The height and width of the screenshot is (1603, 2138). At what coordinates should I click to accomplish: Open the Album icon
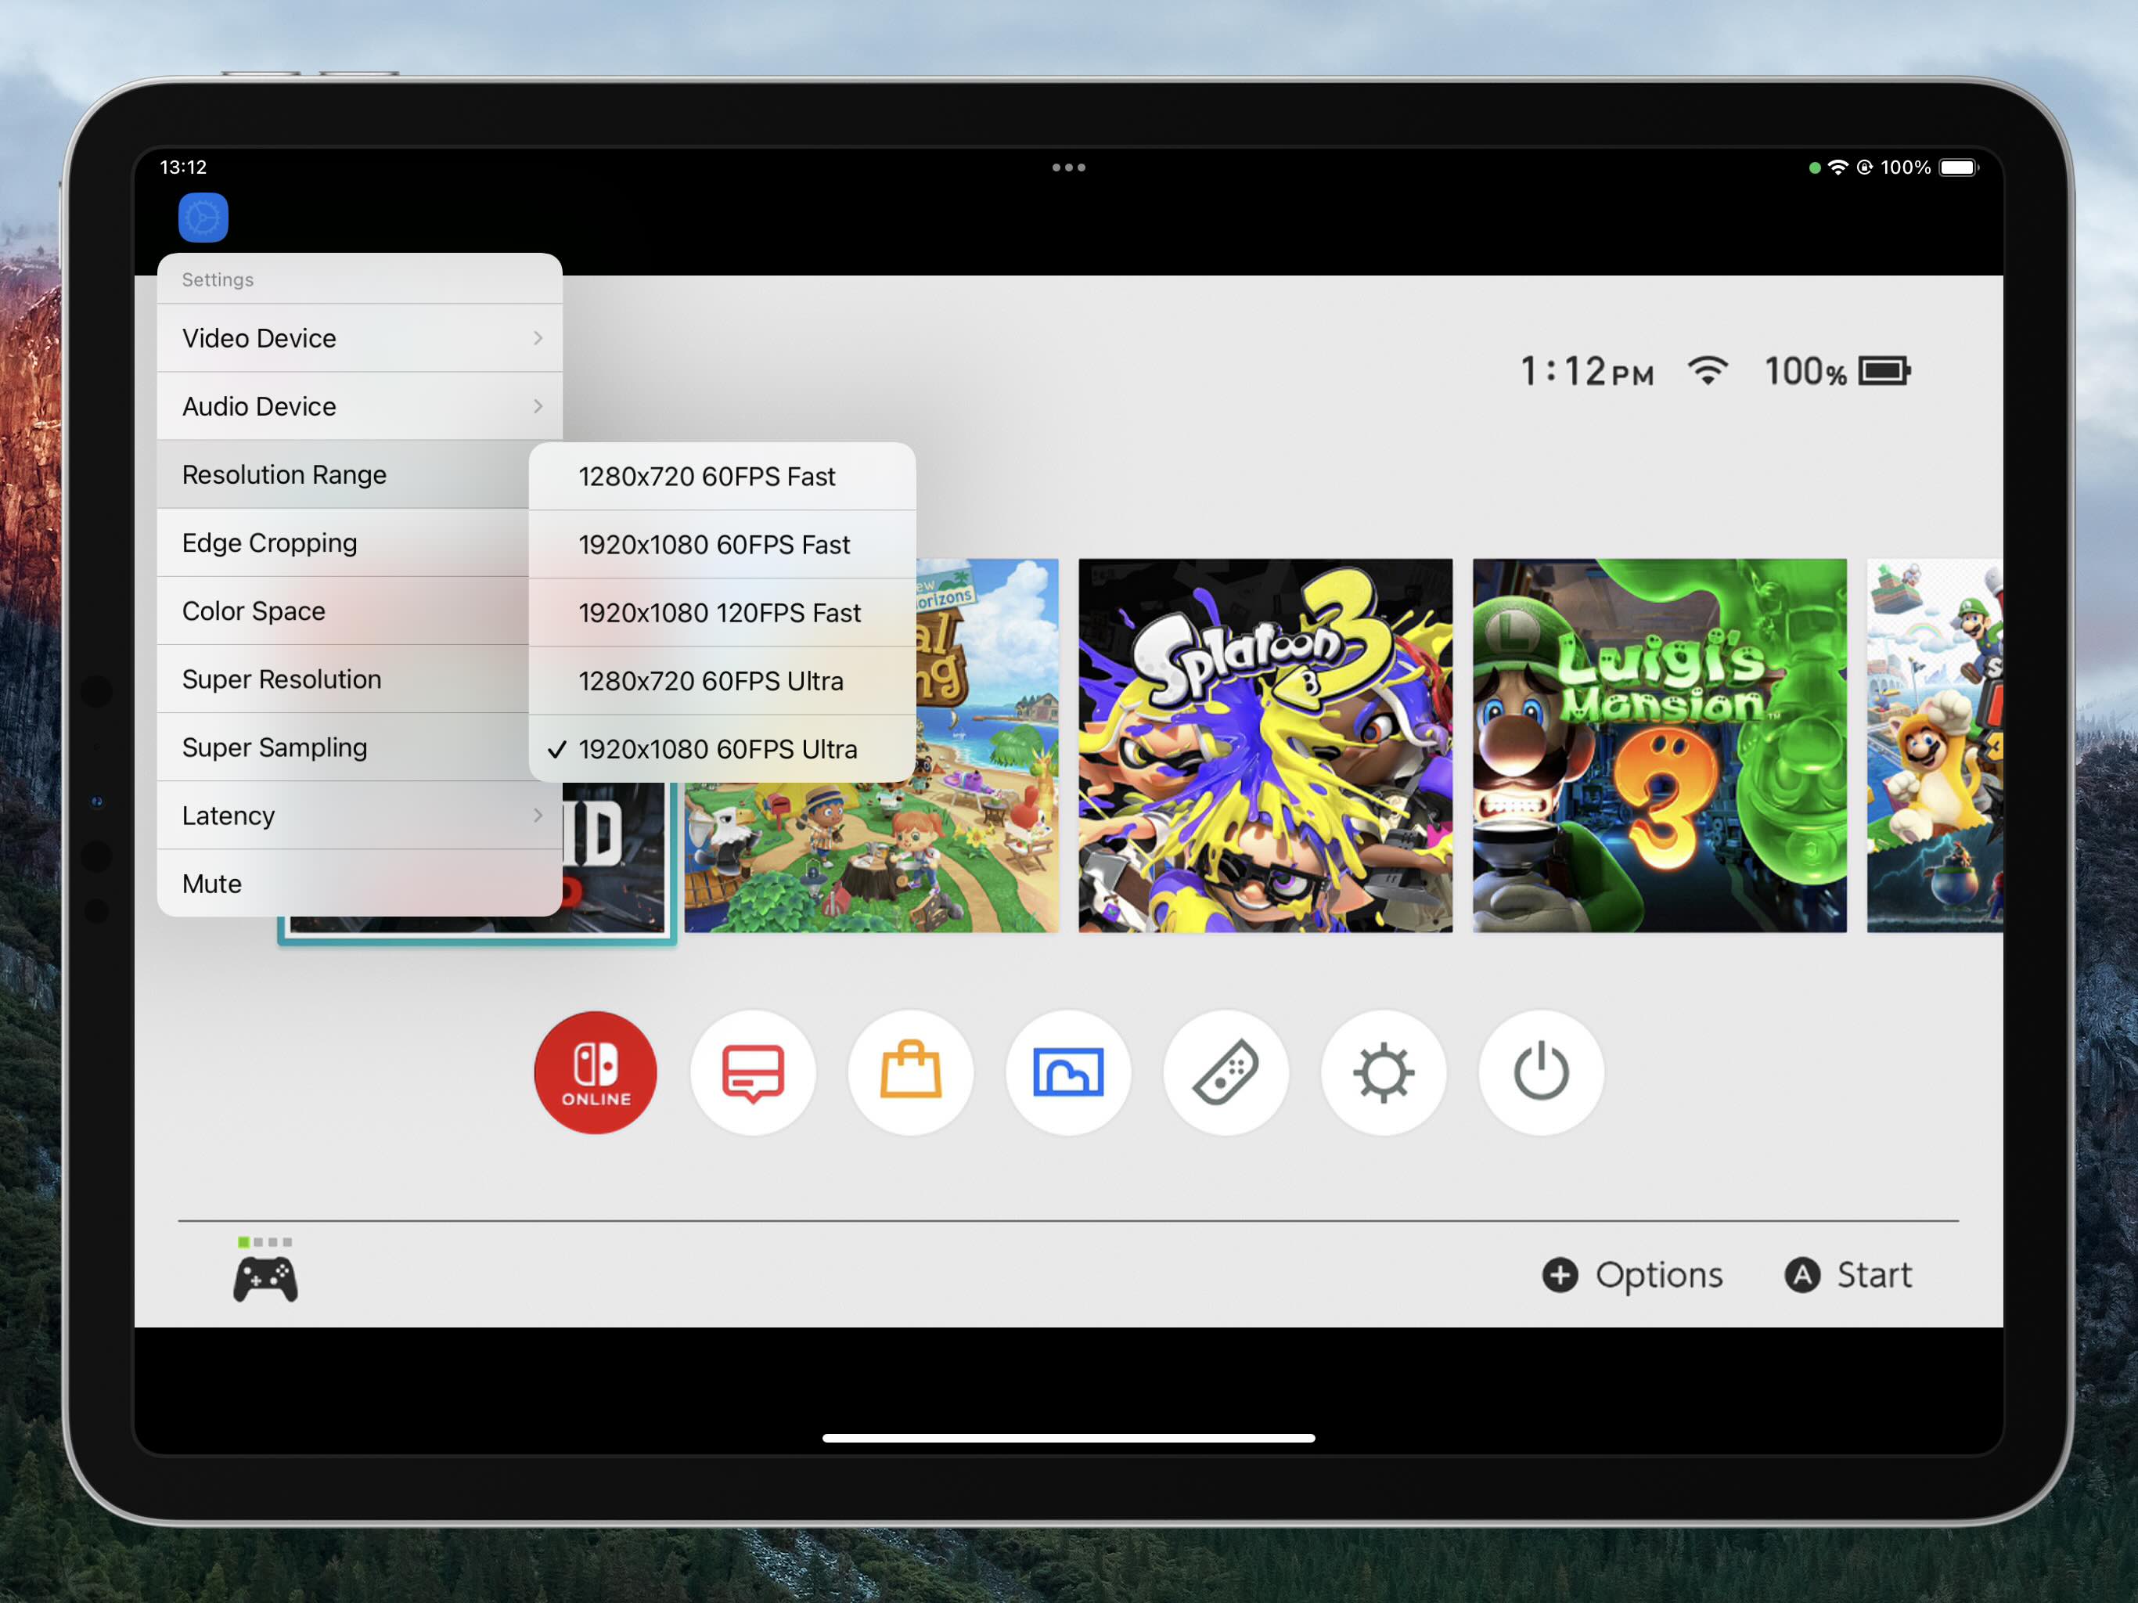click(x=1068, y=1072)
